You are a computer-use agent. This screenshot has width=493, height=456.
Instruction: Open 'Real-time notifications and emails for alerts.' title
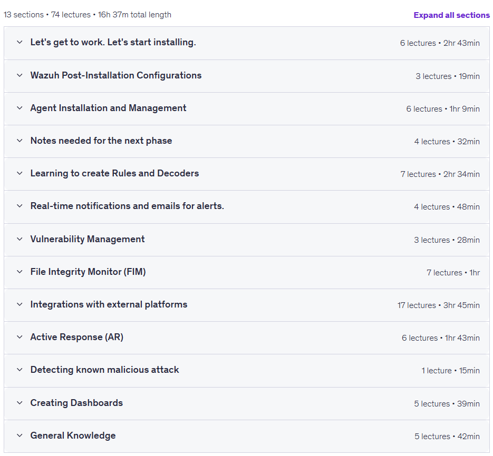pyautogui.click(x=128, y=206)
